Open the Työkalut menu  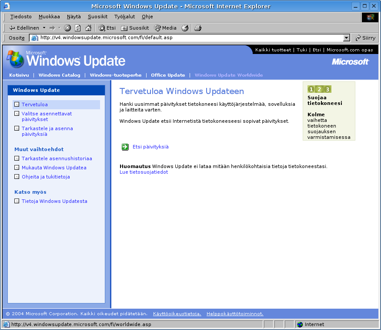124,17
